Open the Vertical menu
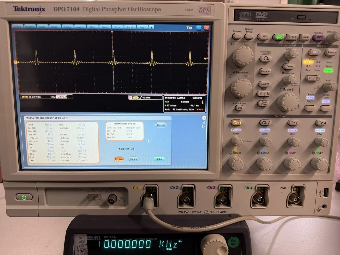Screen dimensions: 340x255 [18, 27]
